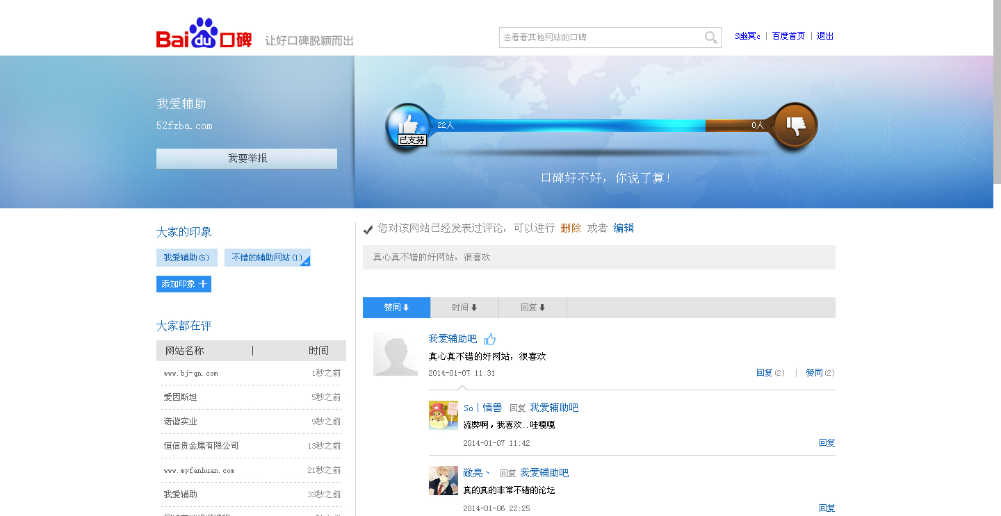Click the thumbs-up support icon

(x=407, y=125)
